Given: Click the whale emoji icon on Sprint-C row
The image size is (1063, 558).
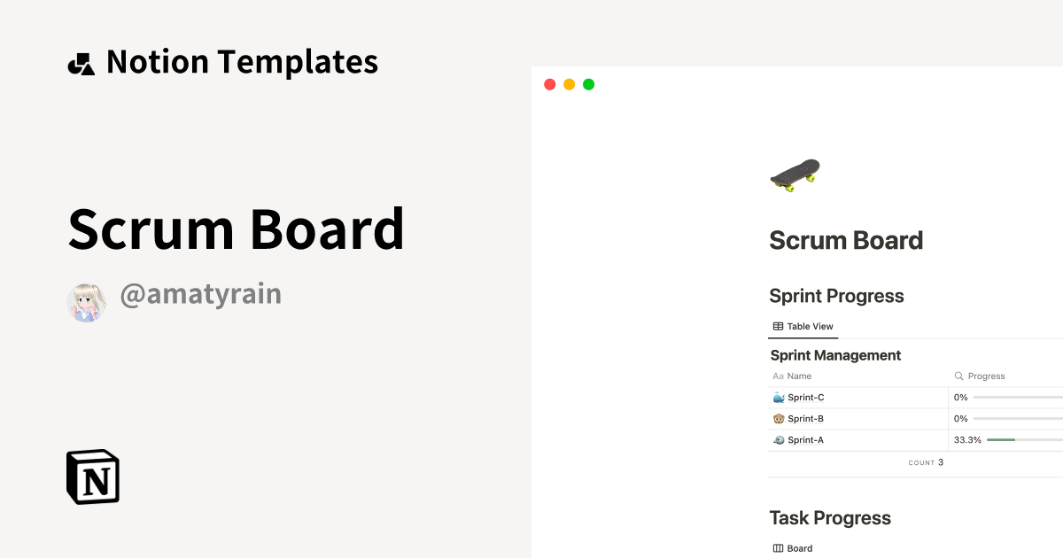Looking at the screenshot, I should point(779,397).
